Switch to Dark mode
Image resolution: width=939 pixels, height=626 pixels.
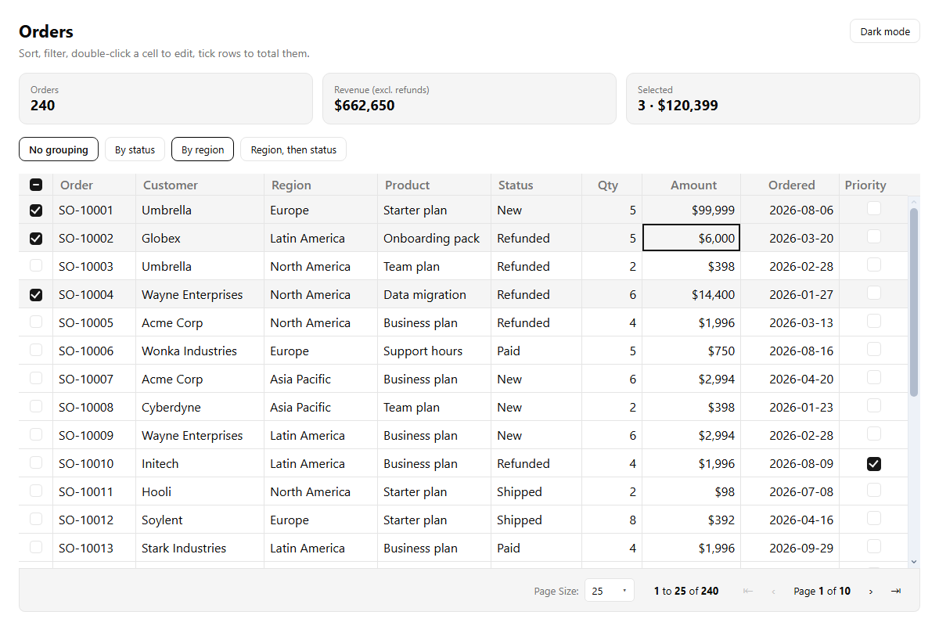tap(885, 31)
